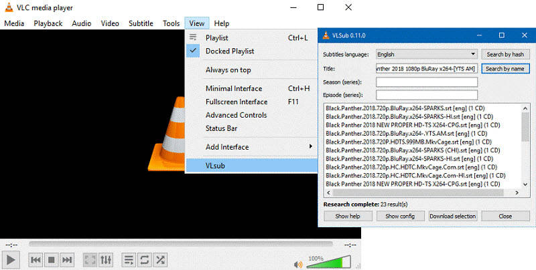Click Show config button
Image resolution: width=536 pixels, height=270 pixels.
click(400, 216)
